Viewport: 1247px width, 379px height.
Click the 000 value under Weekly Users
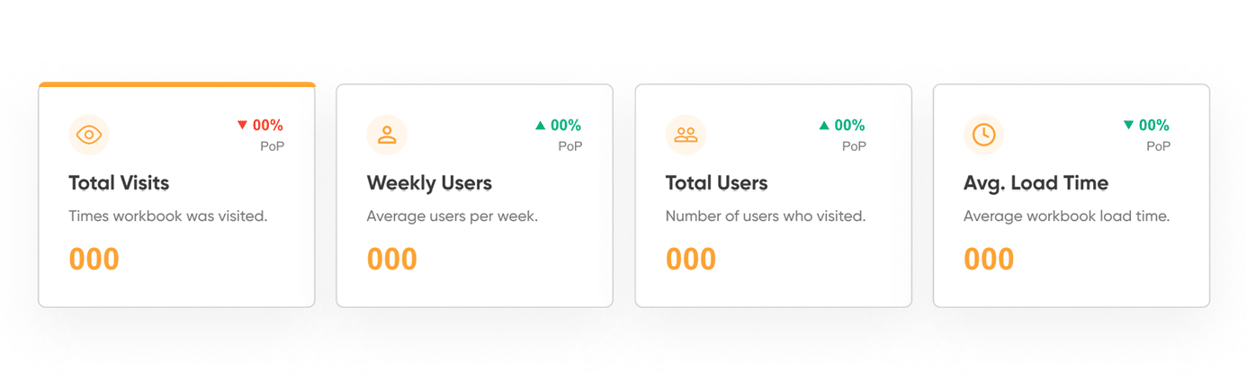pos(392,260)
